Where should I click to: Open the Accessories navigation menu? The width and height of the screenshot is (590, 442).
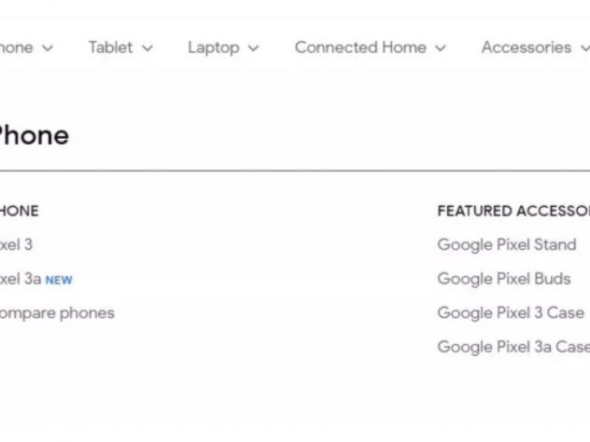[526, 48]
